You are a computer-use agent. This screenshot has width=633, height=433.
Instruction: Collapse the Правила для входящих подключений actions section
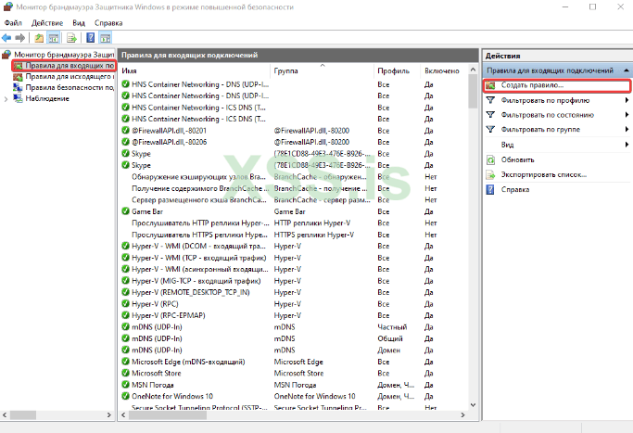(x=627, y=70)
